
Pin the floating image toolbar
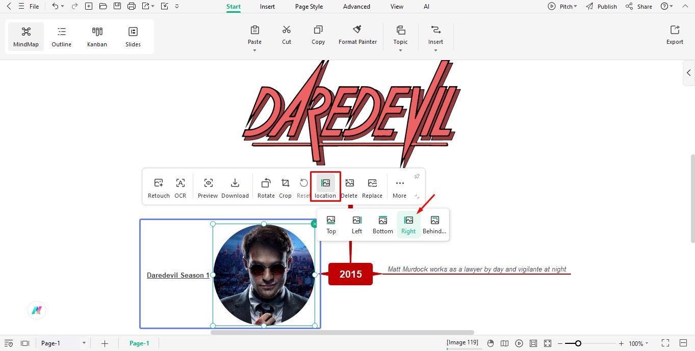click(417, 176)
